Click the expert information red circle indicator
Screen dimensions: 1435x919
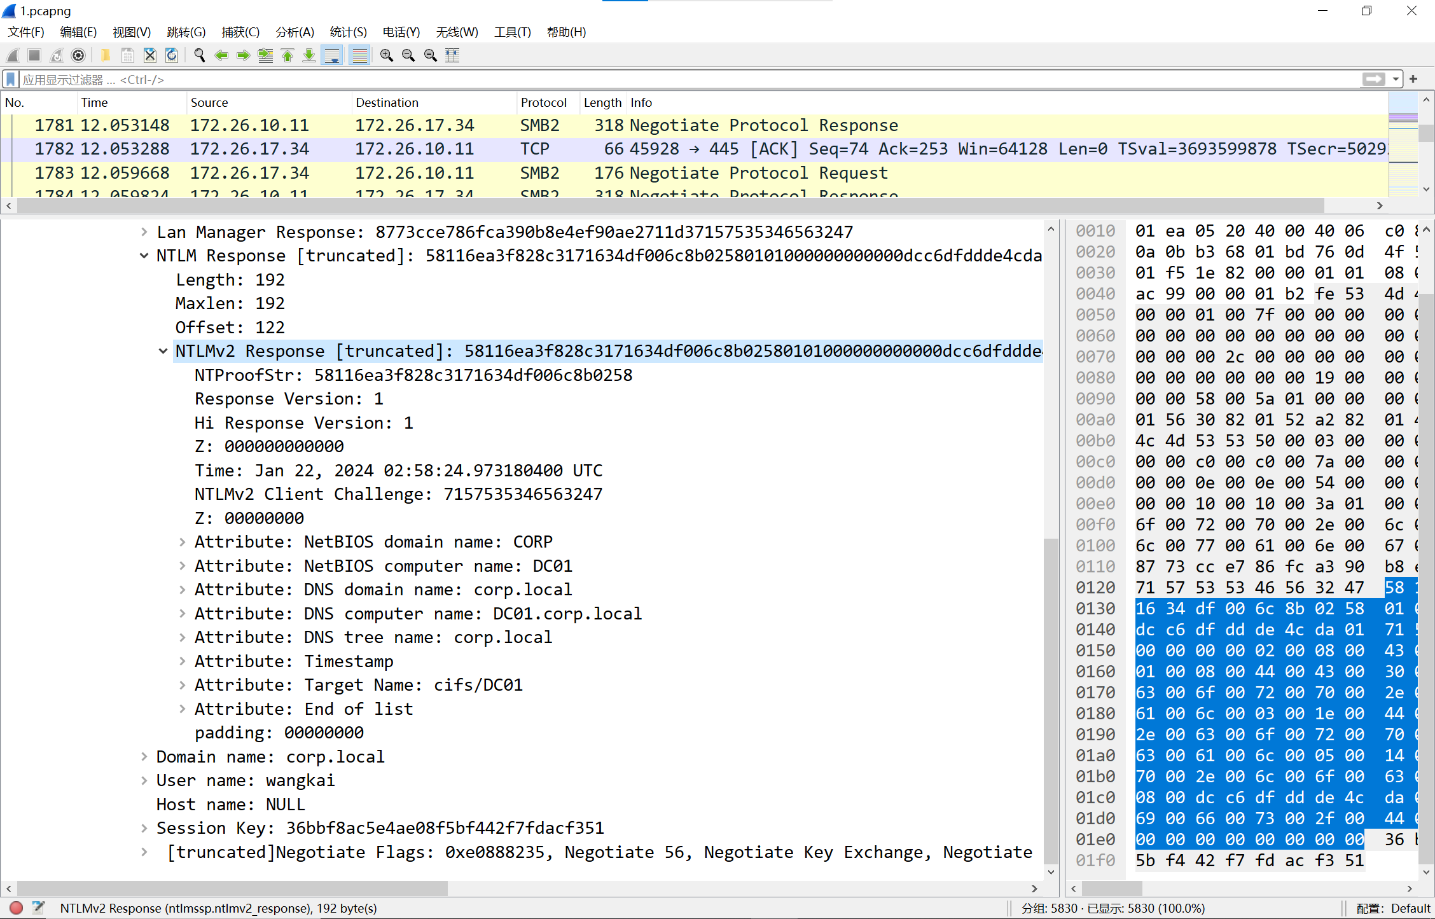pos(17,908)
